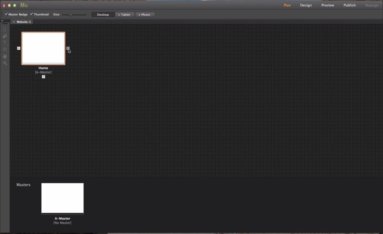Click the Masters section label
Image resolution: width=383 pixels, height=234 pixels.
pos(23,185)
